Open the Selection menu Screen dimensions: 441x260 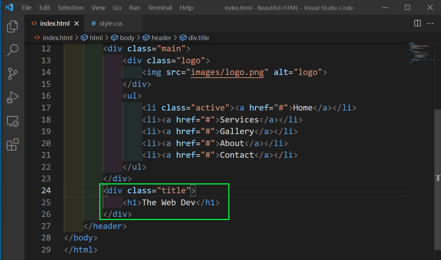coord(71,8)
